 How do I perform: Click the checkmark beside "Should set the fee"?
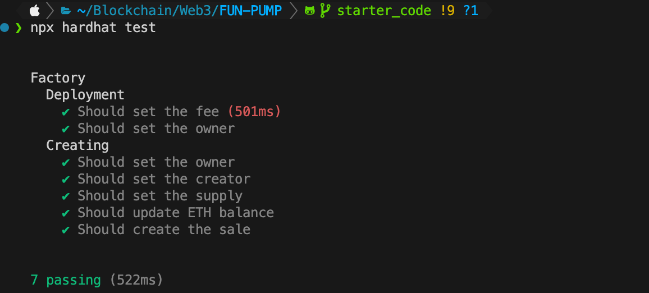click(x=65, y=112)
